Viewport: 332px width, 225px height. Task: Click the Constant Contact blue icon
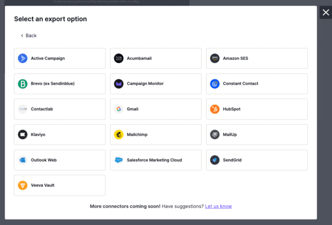pos(215,84)
